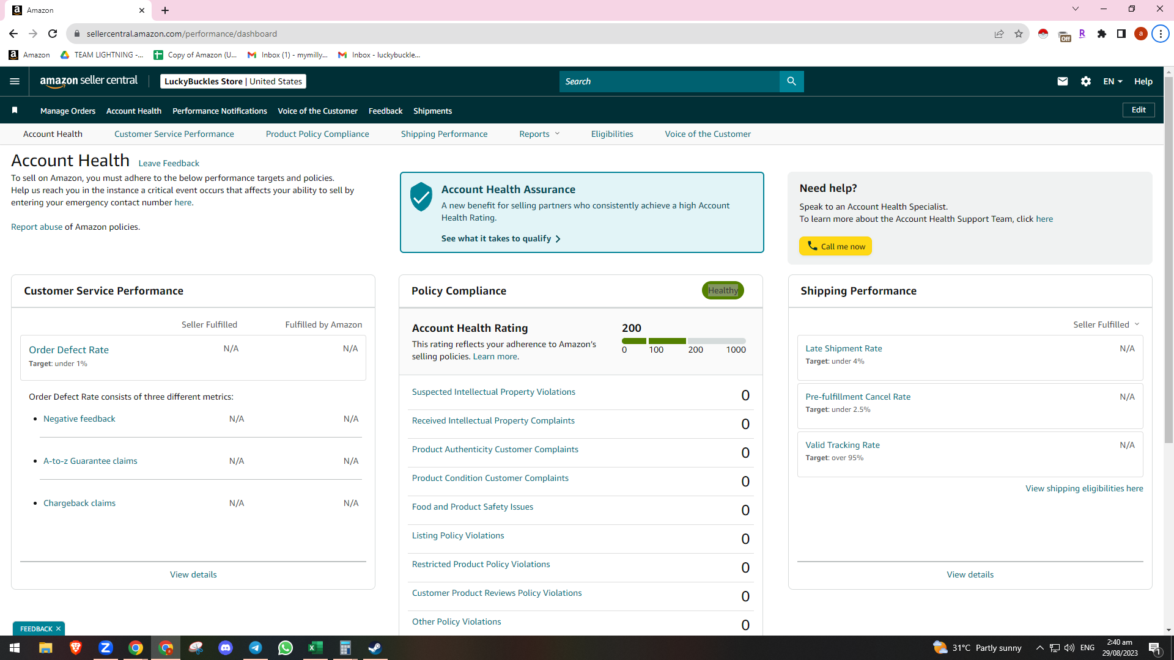Viewport: 1174px width, 660px height.
Task: Click the bookmark flag icon
Action: pyautogui.click(x=15, y=111)
